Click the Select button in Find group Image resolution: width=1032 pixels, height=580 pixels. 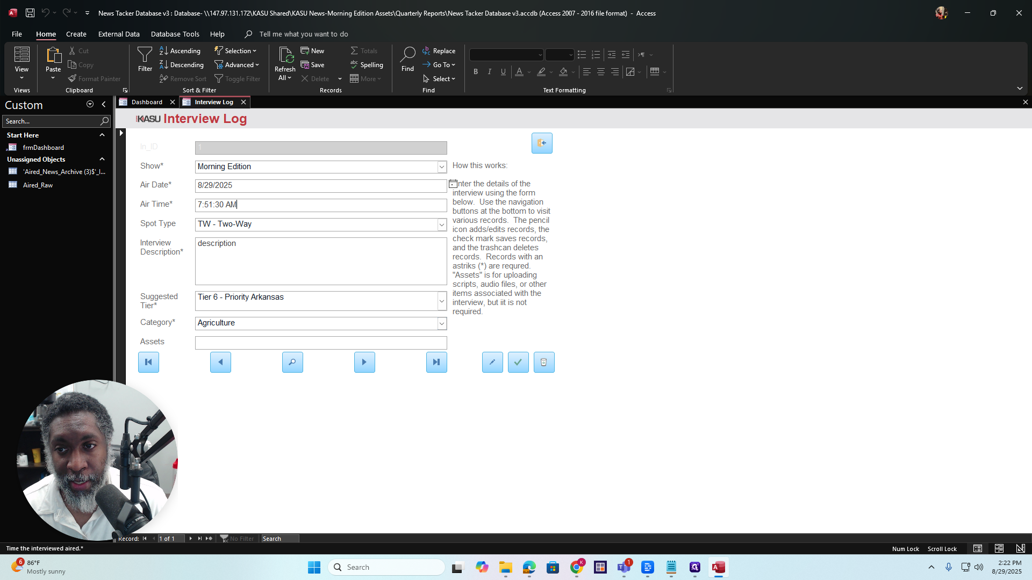[x=439, y=78]
